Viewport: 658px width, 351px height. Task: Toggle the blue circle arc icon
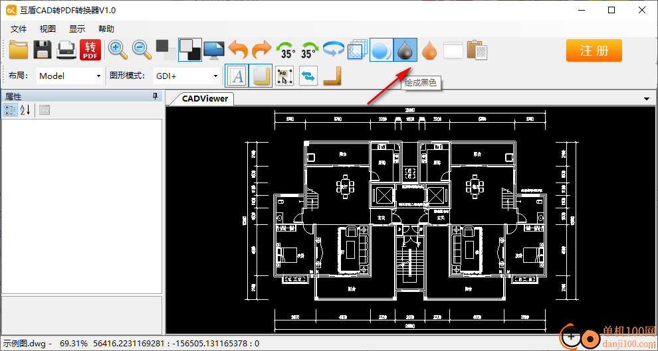[382, 50]
